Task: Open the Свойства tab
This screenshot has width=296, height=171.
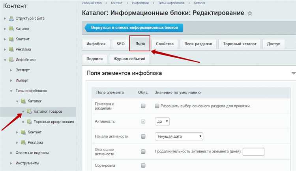Action: tap(165, 44)
